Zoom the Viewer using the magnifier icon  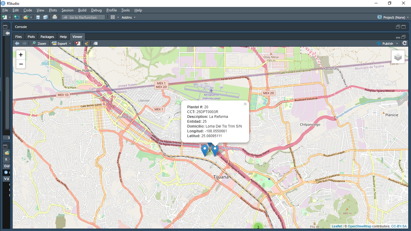click(x=39, y=43)
